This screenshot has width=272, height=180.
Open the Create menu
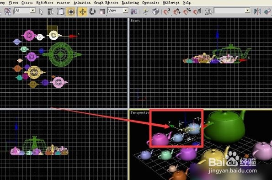coord(27,3)
